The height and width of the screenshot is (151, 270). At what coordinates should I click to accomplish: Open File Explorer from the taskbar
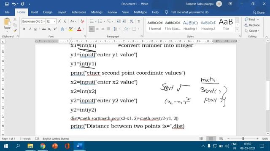point(30,146)
